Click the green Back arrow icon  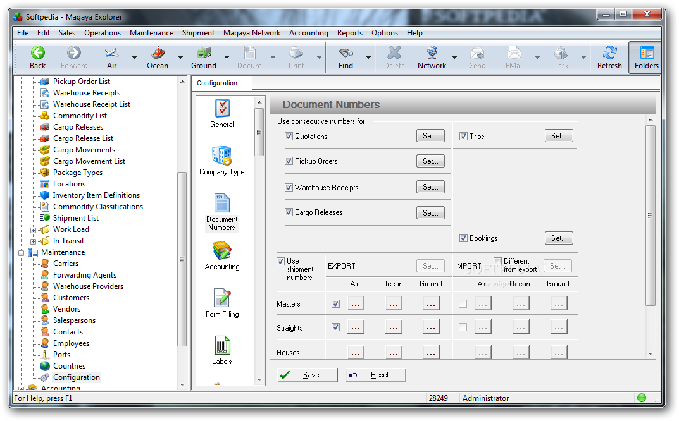[x=38, y=53]
